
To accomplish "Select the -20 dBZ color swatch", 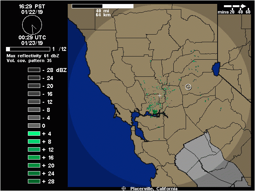I will 34,86.
